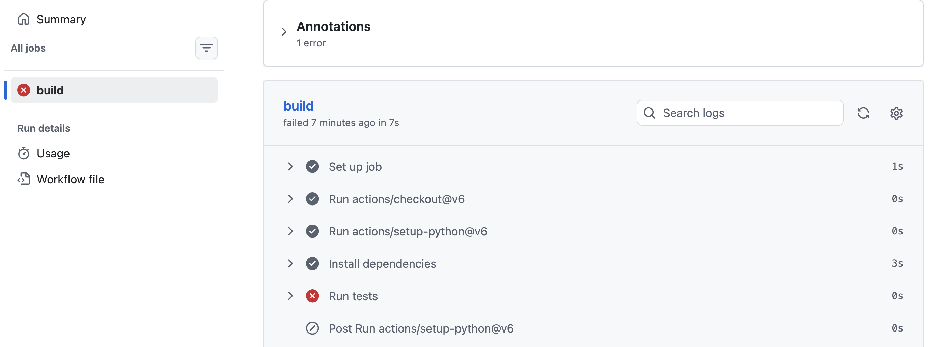Screen dimensions: 944x347
Task: Expand the Install dependencies step
Action: 290,263
